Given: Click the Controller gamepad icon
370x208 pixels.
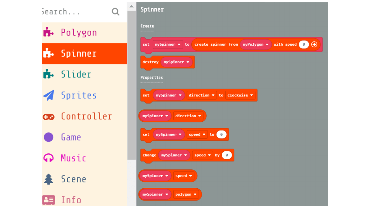Looking at the screenshot, I should pos(48,116).
